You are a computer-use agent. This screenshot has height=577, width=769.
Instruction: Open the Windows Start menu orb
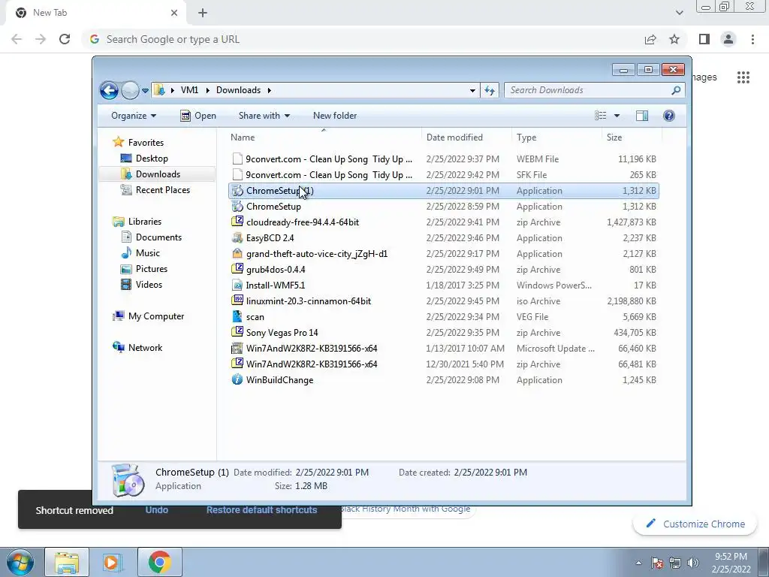(20, 562)
